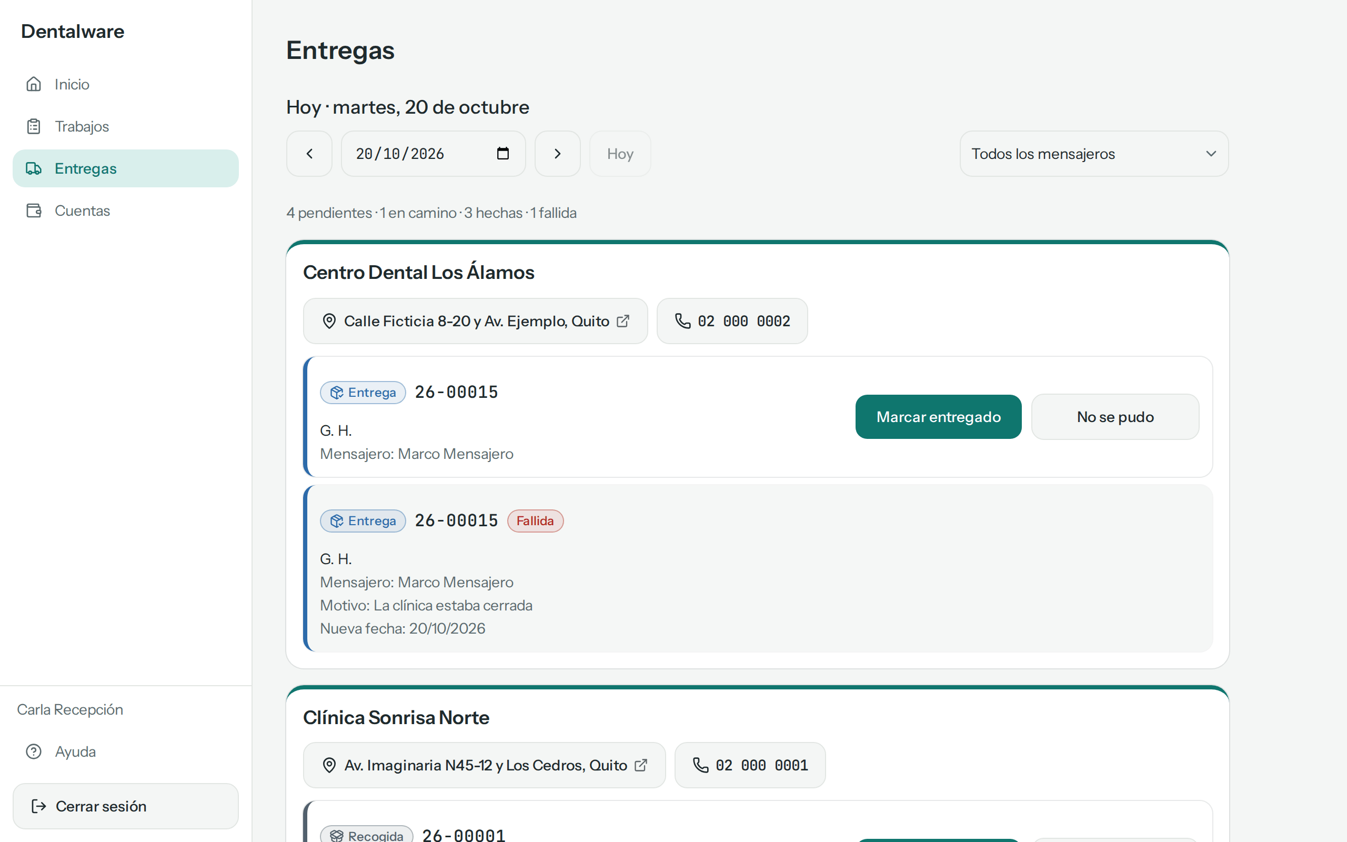Click the Recogida badge for job 26-00001

(x=367, y=834)
